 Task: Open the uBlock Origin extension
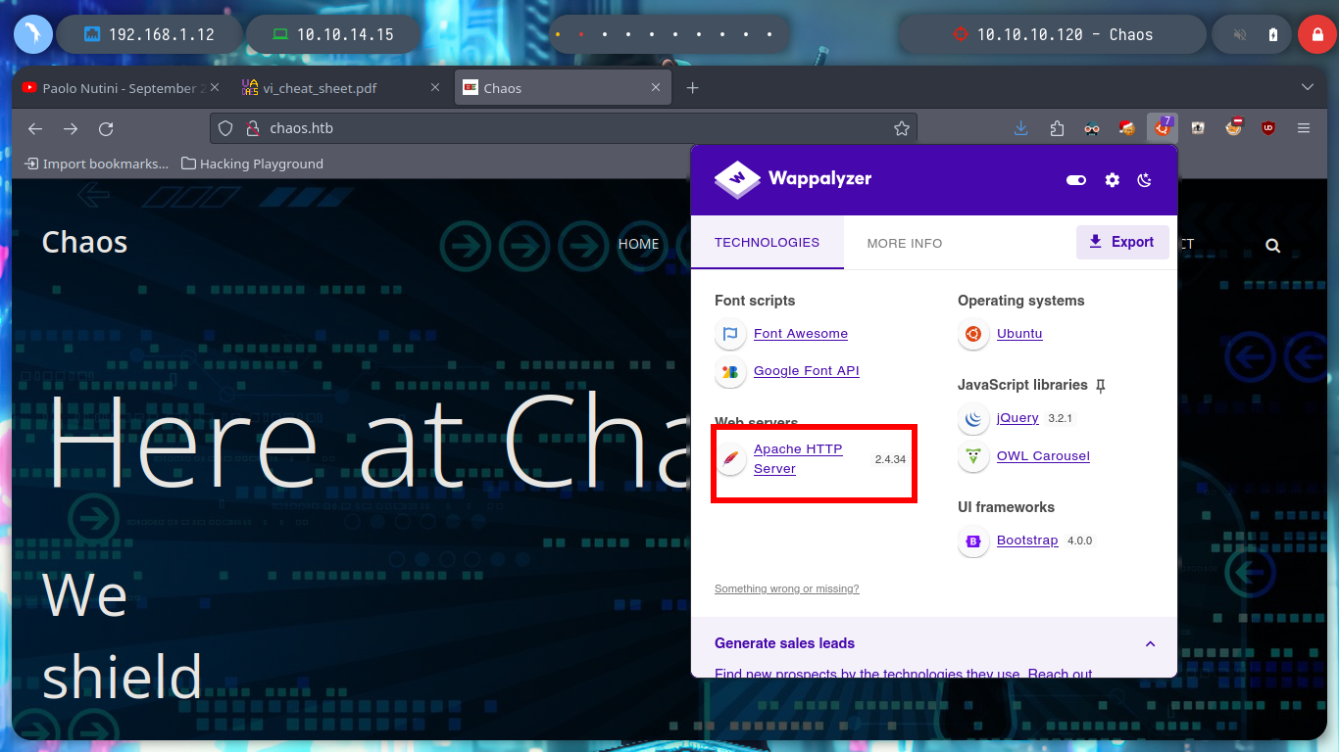pos(1268,128)
